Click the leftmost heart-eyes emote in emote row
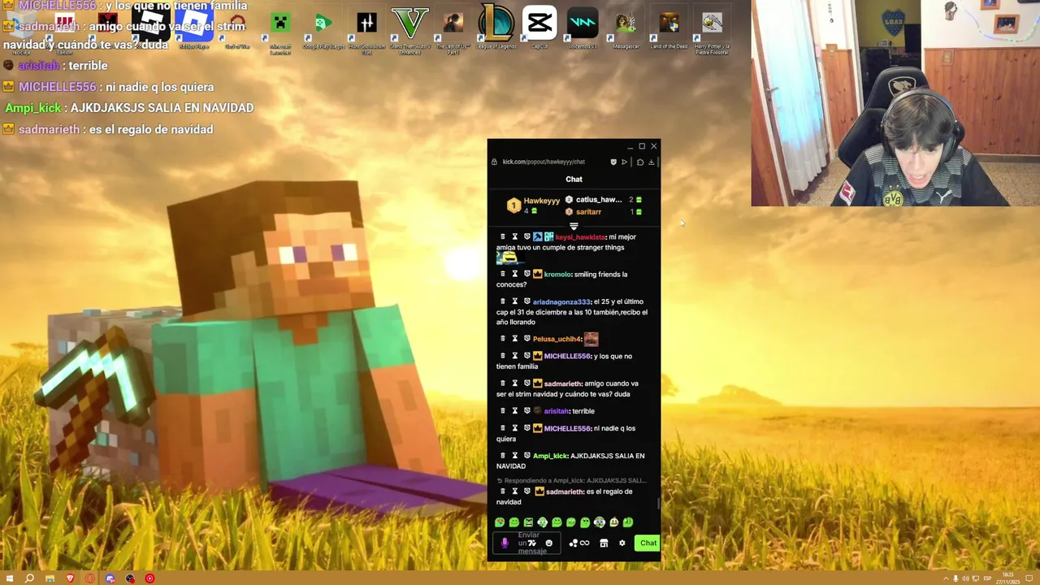 coord(500,522)
